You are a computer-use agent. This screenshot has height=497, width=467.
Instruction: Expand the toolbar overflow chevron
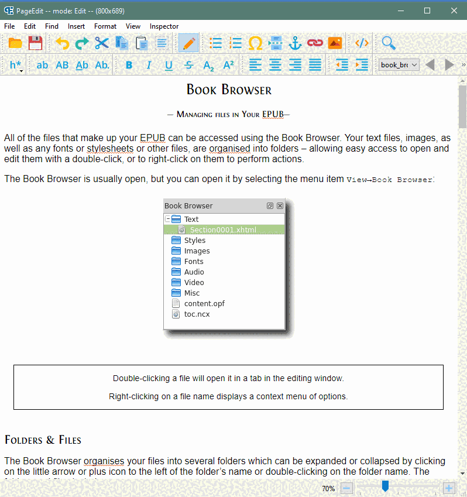[463, 65]
